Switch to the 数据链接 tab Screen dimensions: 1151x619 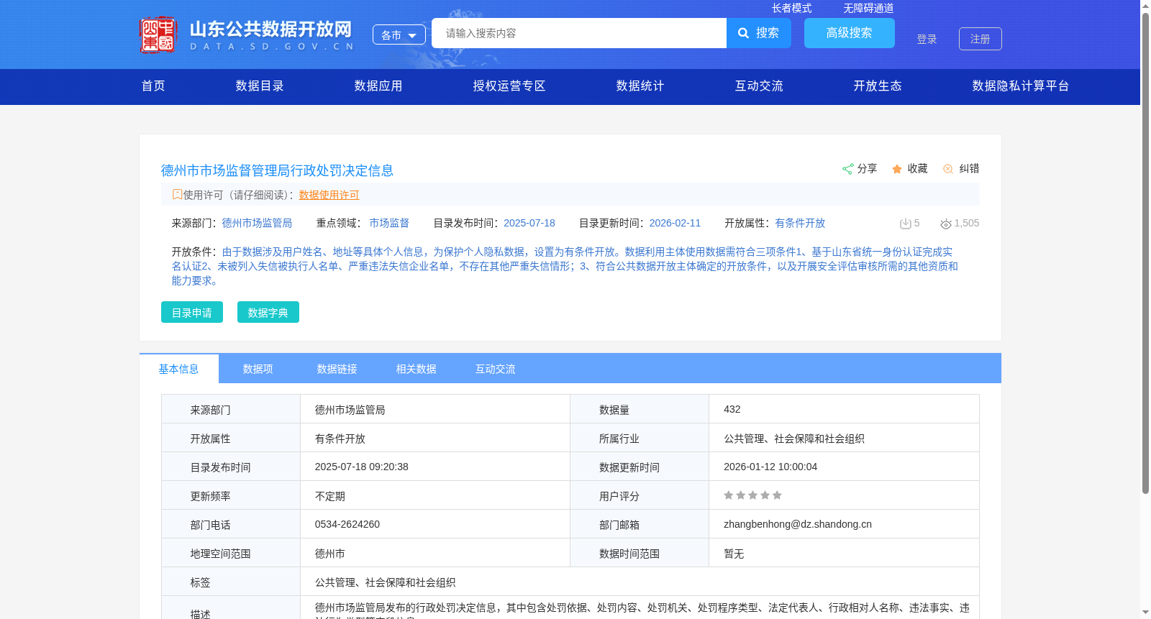337,369
